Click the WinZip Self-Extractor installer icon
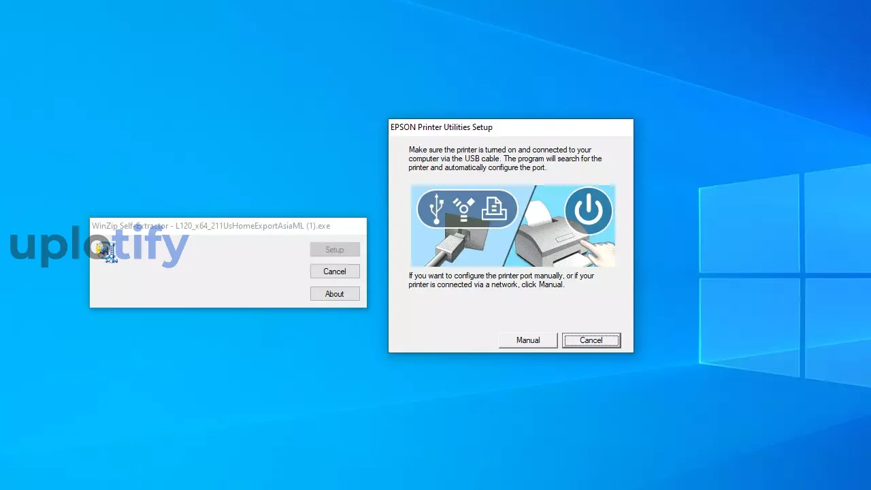871x490 pixels. [x=107, y=252]
